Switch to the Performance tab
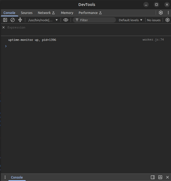The width and height of the screenshot is (171, 181). coord(90,13)
